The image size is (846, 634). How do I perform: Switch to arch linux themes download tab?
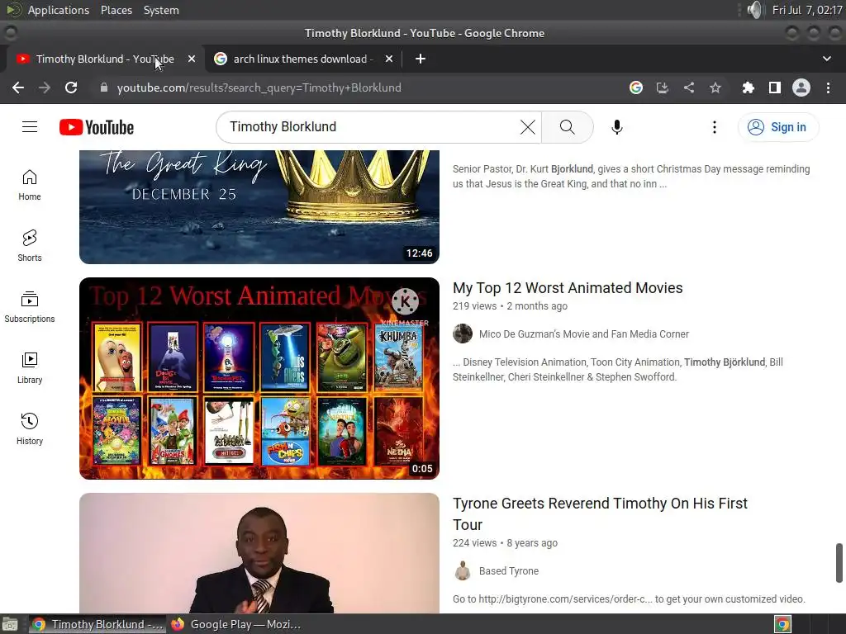tap(302, 59)
